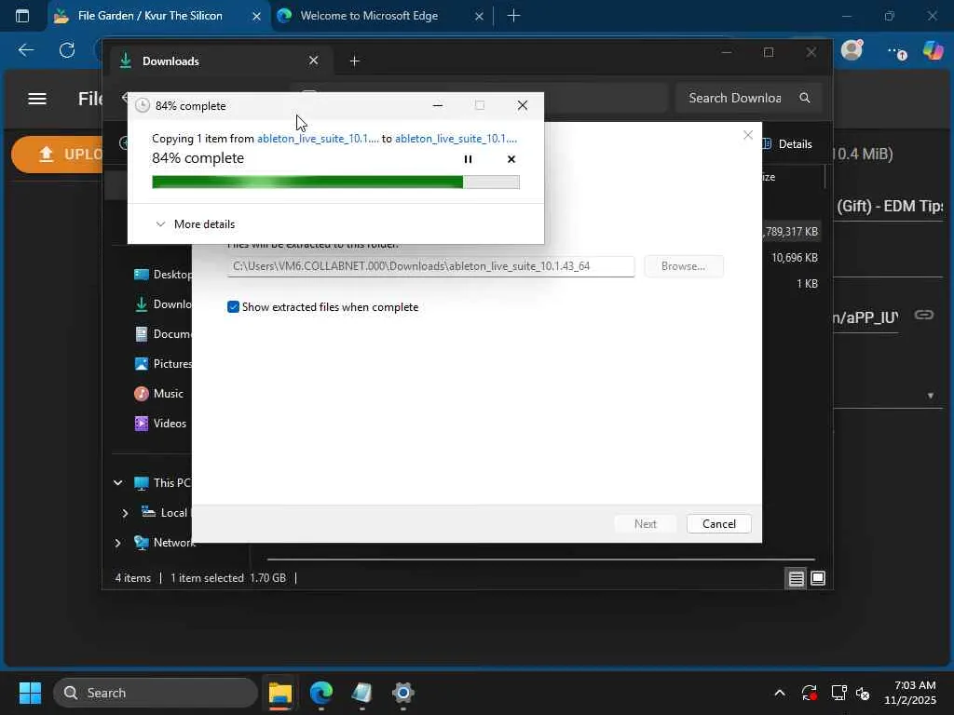The height and width of the screenshot is (715, 954).
Task: Minimize the 84% complete copy dialog
Action: point(438,106)
